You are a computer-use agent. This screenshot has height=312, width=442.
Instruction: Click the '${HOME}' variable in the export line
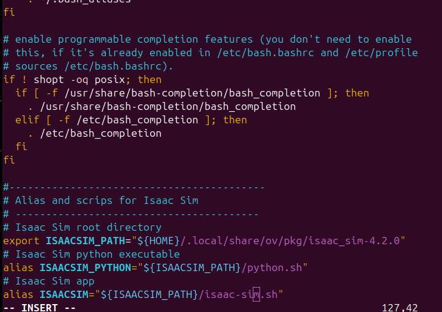[158, 241]
